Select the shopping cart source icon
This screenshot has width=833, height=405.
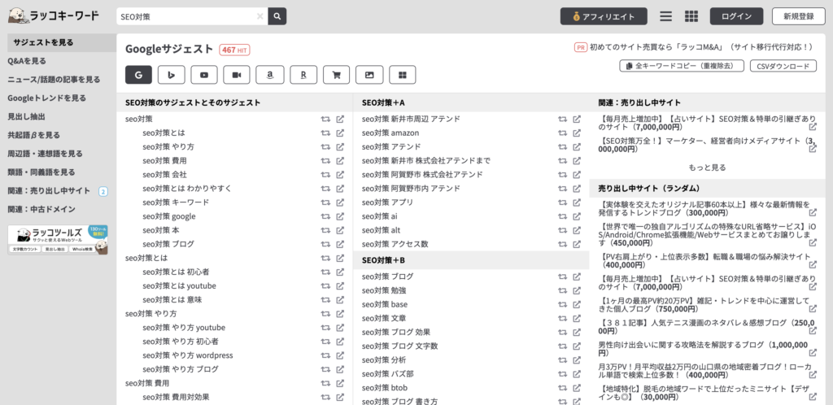coord(336,75)
